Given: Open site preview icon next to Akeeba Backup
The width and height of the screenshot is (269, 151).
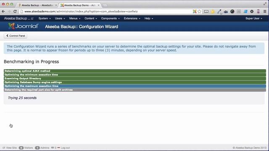Looking at the screenshot, I should (x=32, y=18).
